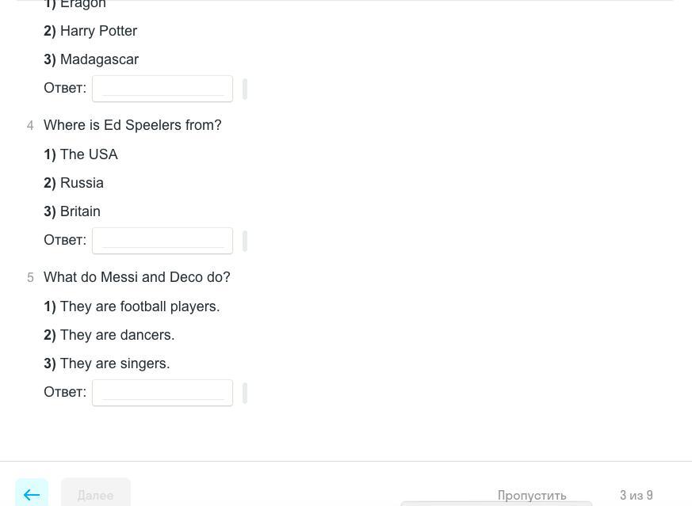Choose the 'Russia' answer option
Screen dimensions: 692x506
click(x=82, y=183)
